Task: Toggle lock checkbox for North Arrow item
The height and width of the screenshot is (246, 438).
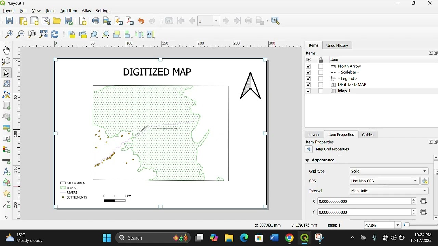Action: pos(321,66)
